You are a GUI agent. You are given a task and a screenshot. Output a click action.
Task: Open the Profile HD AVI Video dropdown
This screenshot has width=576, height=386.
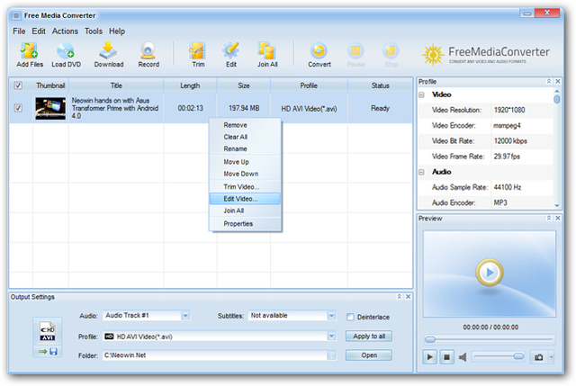pyautogui.click(x=331, y=336)
